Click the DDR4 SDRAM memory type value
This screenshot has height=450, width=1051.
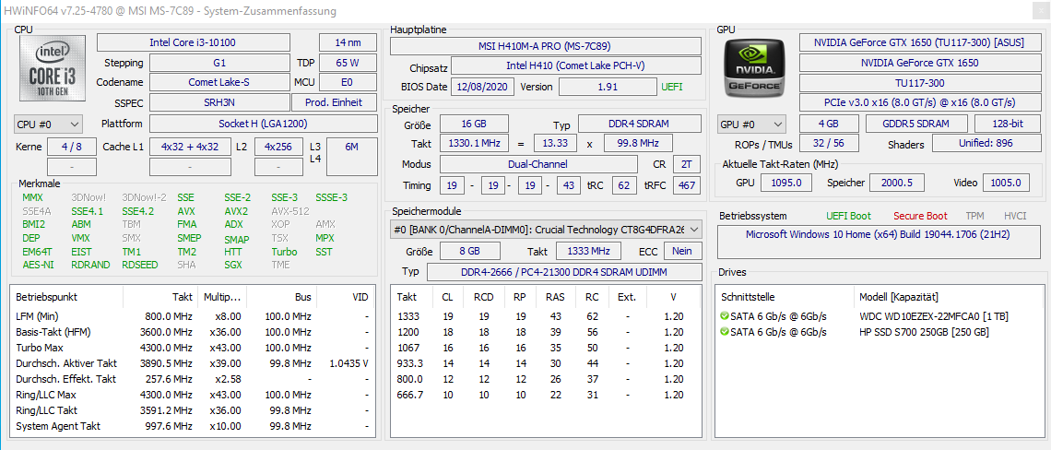tap(640, 124)
